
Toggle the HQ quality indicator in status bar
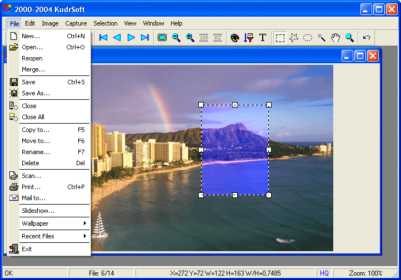tap(324, 273)
